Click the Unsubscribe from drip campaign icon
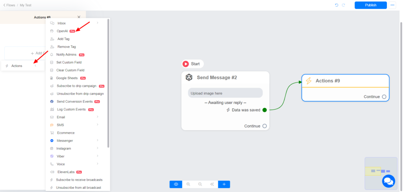The width and height of the screenshot is (403, 192). click(52, 94)
